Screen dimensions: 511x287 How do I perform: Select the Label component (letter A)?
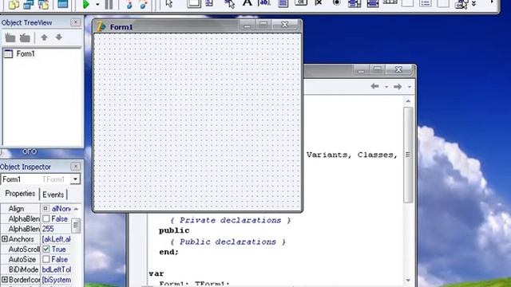click(x=248, y=3)
